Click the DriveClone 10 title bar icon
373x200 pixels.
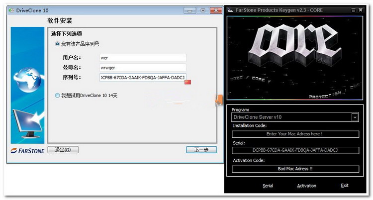[11, 10]
